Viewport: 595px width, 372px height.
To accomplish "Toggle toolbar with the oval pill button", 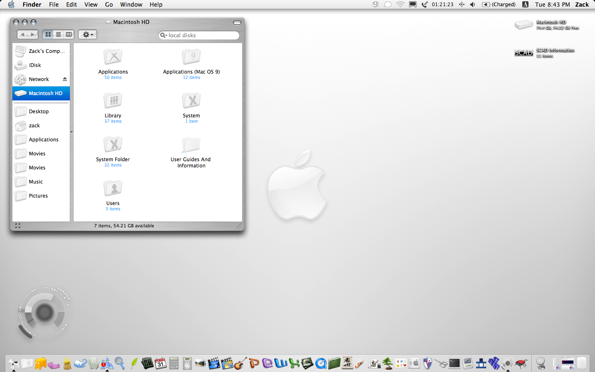I will 237,22.
